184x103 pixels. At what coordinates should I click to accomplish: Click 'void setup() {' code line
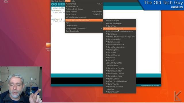(57, 11)
